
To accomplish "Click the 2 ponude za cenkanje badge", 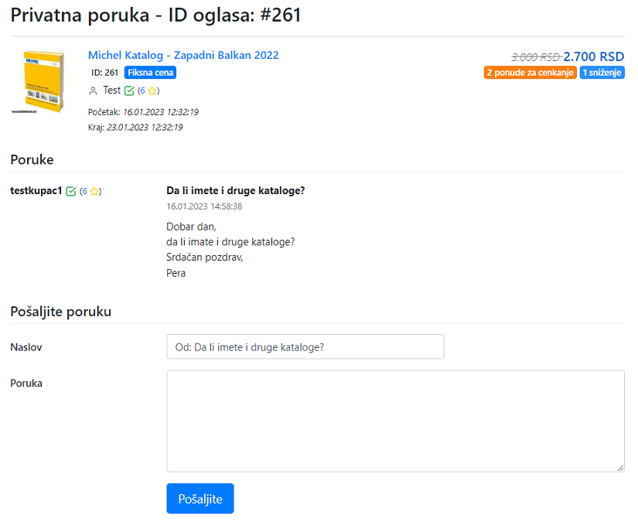I will (530, 73).
